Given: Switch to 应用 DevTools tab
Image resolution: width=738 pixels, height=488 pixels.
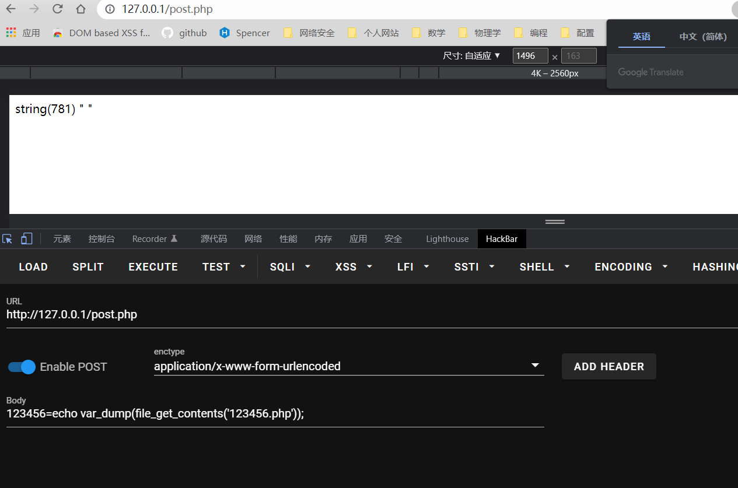Looking at the screenshot, I should pos(358,238).
